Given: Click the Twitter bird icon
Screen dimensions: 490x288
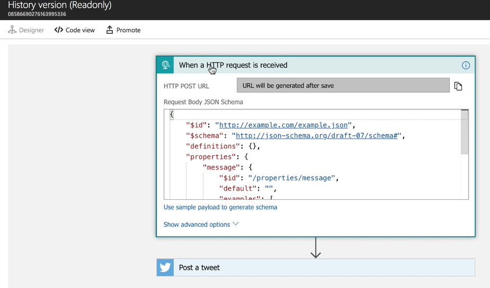Looking at the screenshot, I should (x=165, y=267).
